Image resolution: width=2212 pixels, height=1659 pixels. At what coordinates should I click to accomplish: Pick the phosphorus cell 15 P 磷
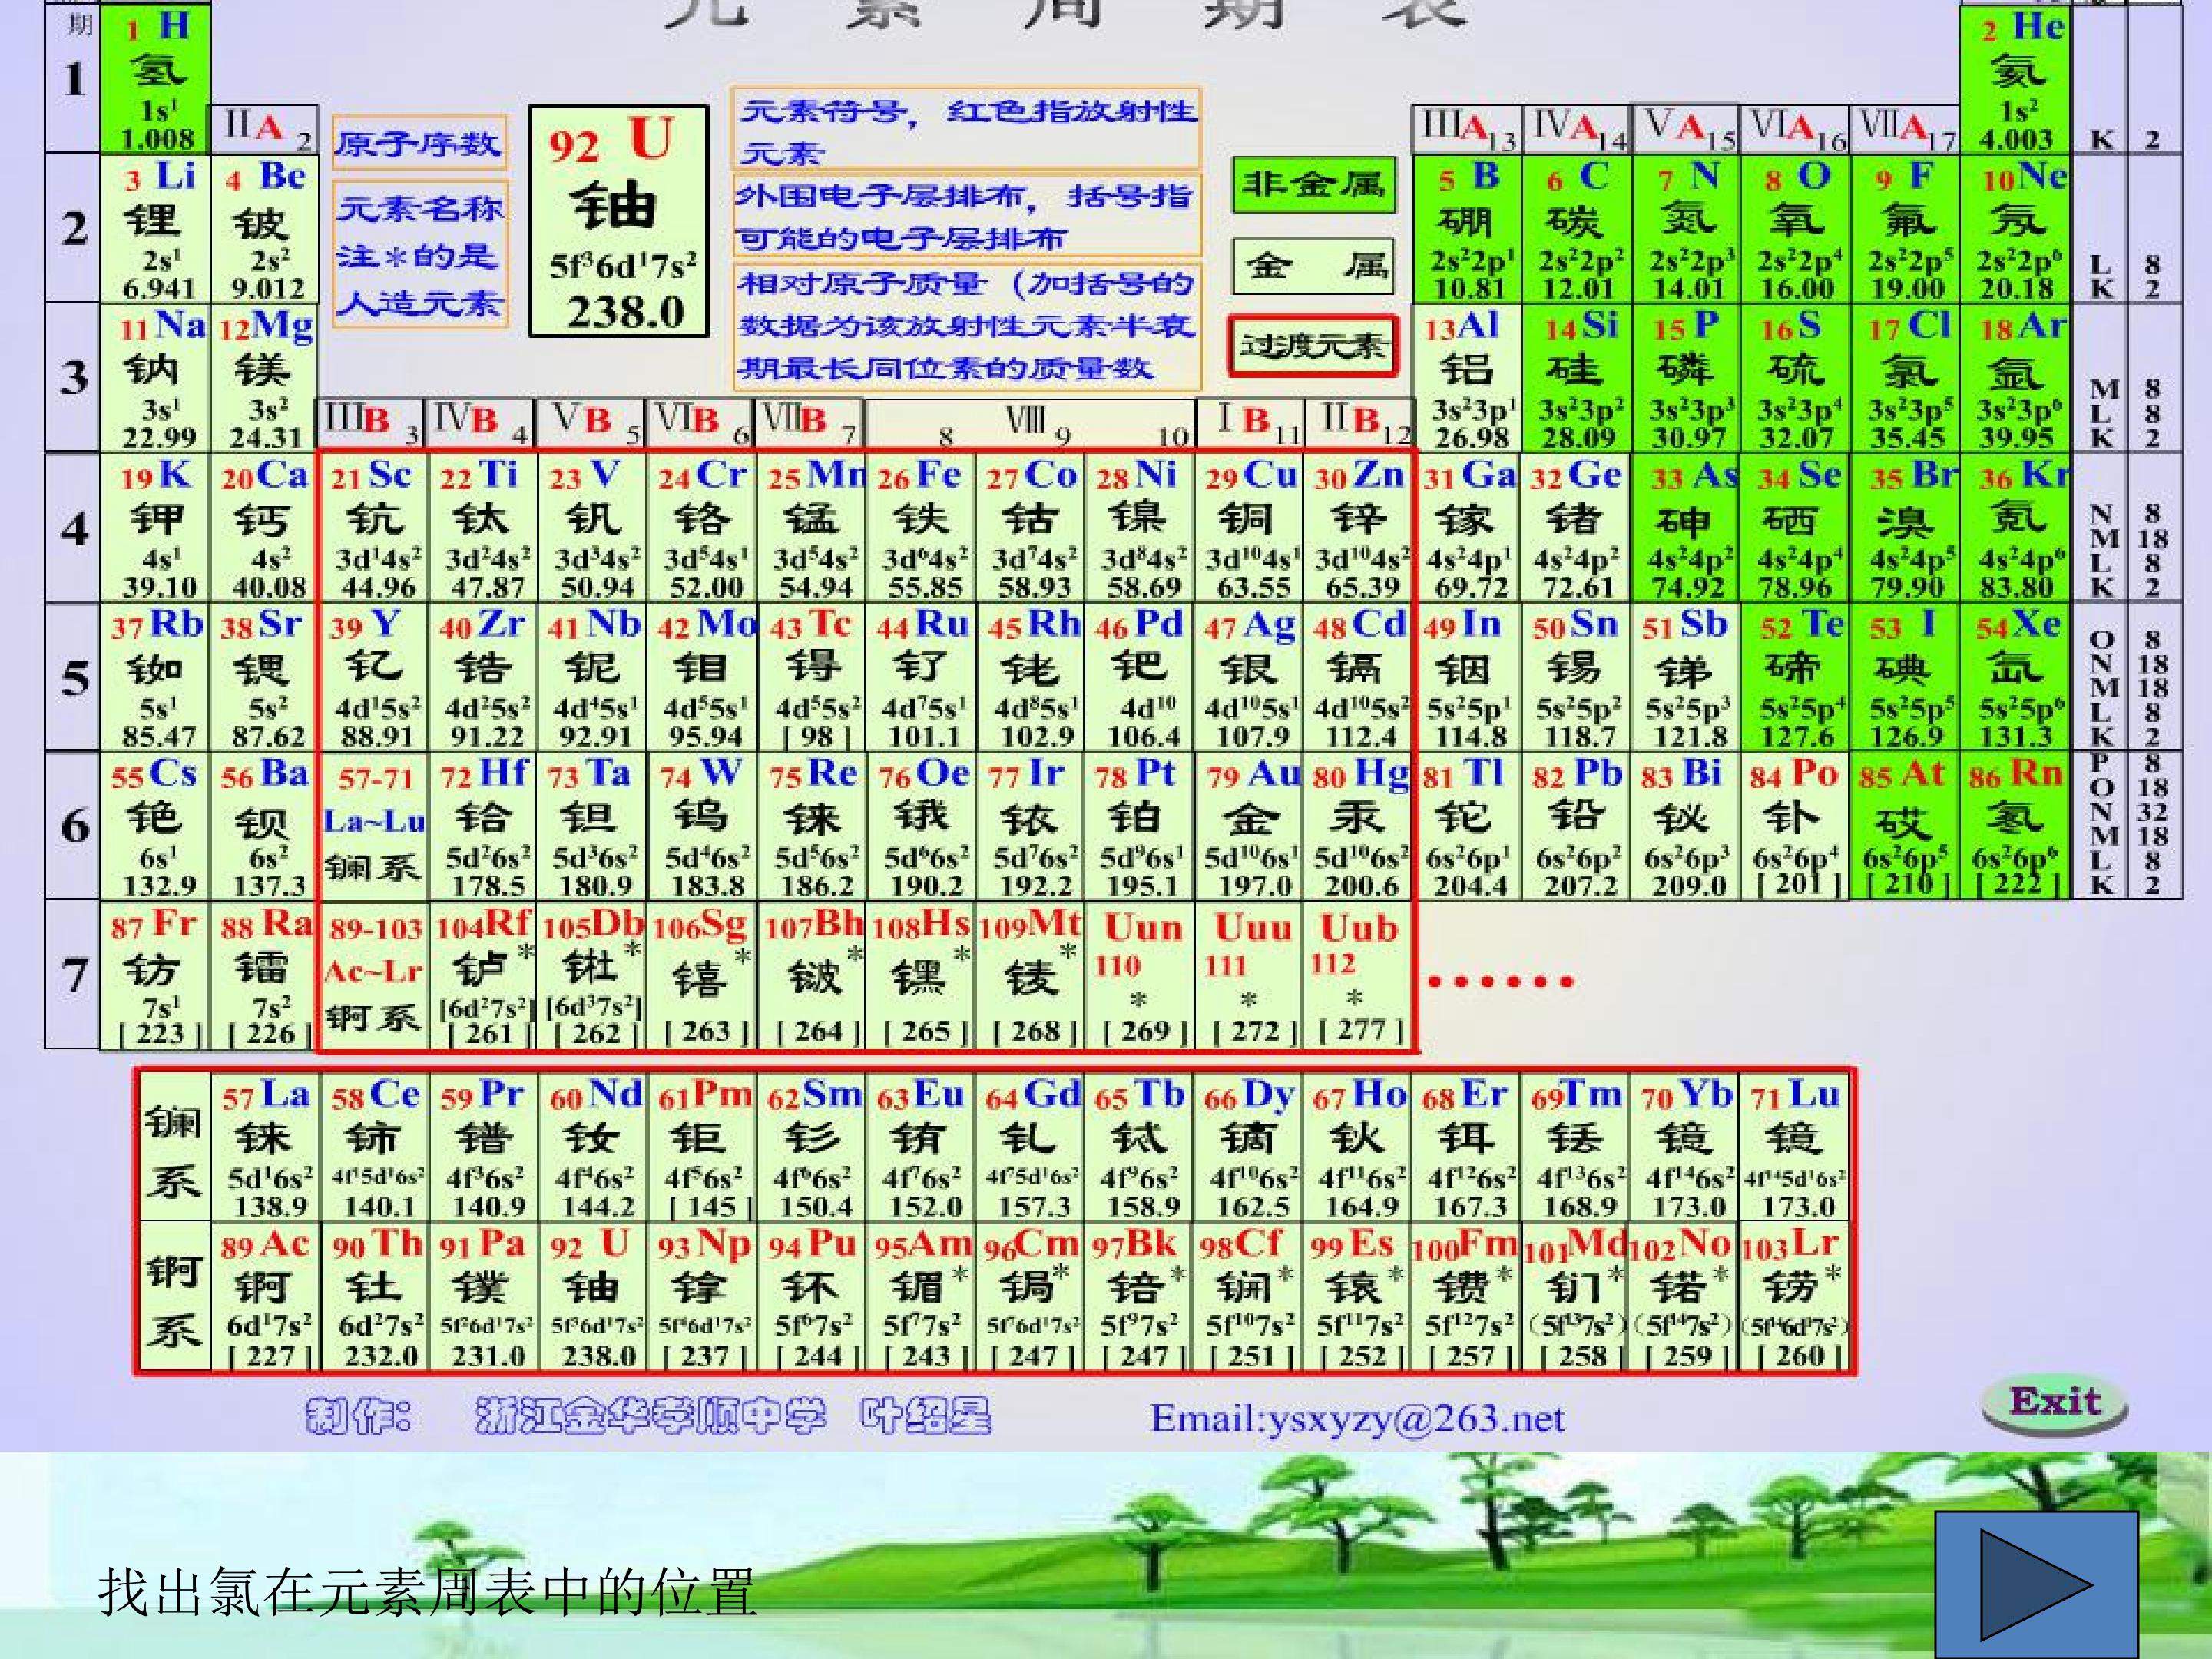(1686, 377)
